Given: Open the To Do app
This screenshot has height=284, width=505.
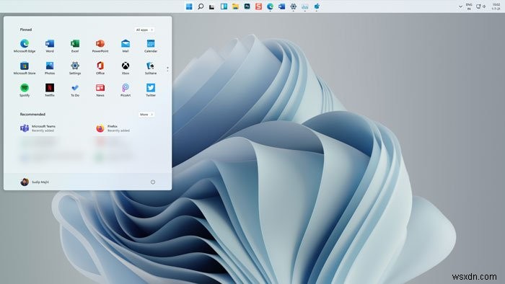Looking at the screenshot, I should 75,90.
